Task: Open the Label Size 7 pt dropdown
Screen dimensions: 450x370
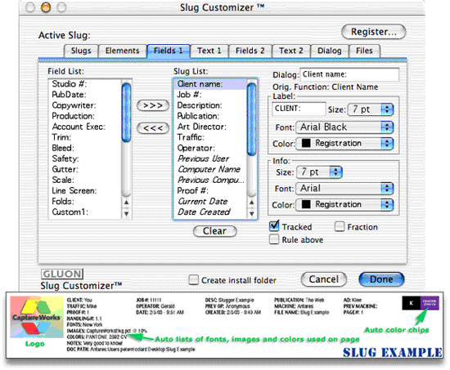Action: tap(371, 109)
